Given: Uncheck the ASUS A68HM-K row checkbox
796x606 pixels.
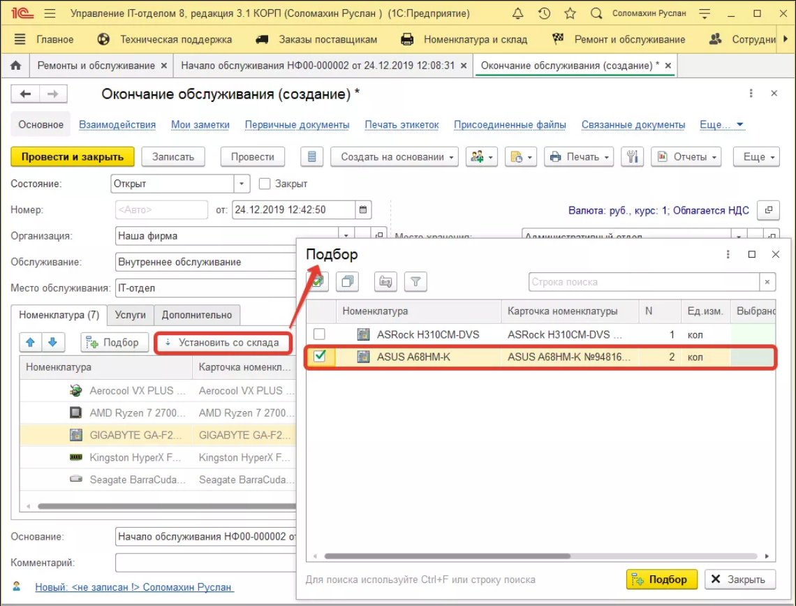Looking at the screenshot, I should point(319,357).
